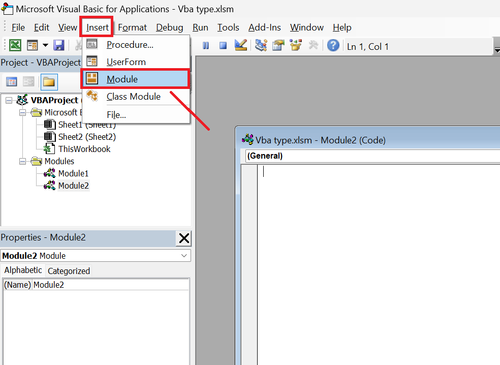This screenshot has width=500, height=365.
Task: Choose Class Module from Insert menu
Action: coord(136,97)
